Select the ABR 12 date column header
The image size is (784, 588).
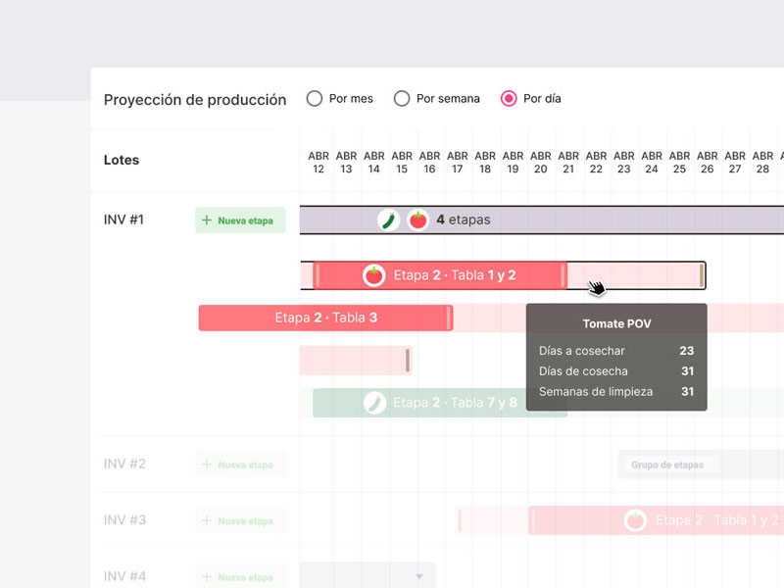click(x=318, y=162)
